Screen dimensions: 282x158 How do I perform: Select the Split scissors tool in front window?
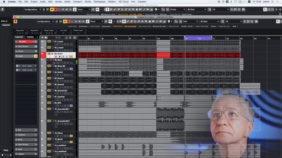pos(135,22)
